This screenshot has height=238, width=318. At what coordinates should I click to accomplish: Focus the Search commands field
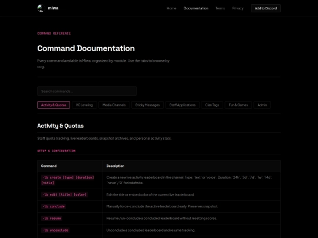click(x=87, y=91)
